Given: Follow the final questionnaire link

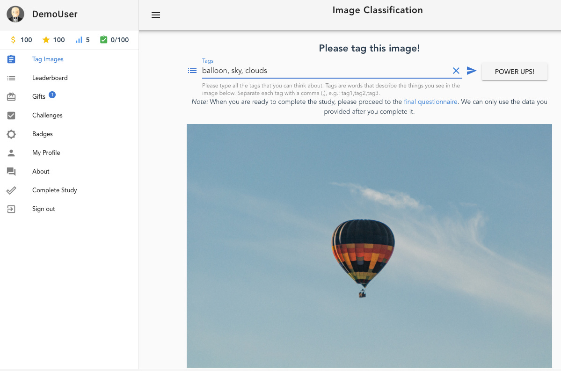Looking at the screenshot, I should click(x=430, y=102).
